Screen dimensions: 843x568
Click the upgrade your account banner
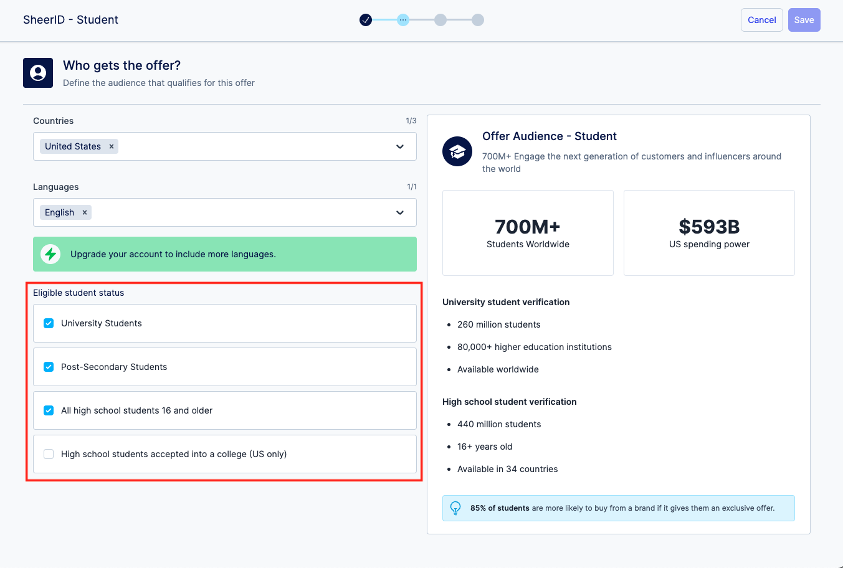click(x=225, y=254)
